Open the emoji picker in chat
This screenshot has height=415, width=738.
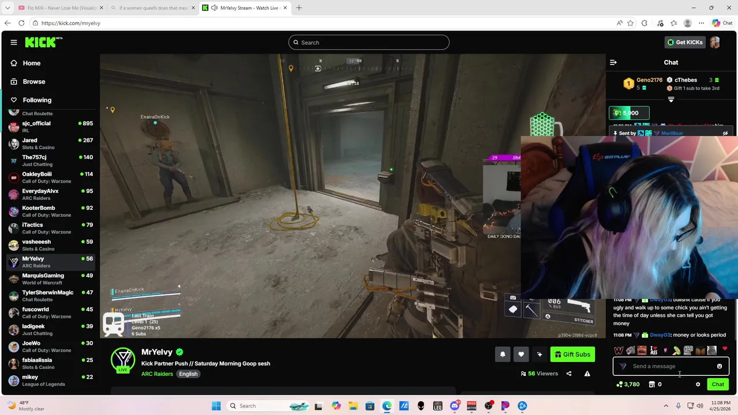pyautogui.click(x=719, y=366)
